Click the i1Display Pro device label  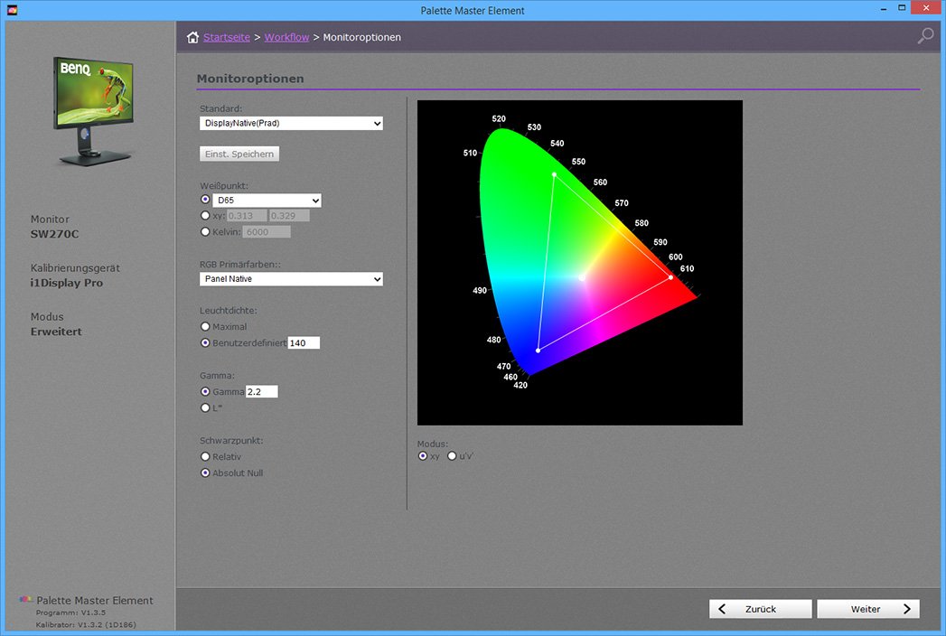pos(66,283)
